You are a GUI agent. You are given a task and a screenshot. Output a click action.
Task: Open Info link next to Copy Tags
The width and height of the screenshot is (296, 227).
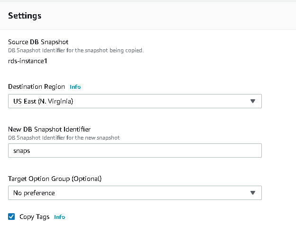pos(59,217)
